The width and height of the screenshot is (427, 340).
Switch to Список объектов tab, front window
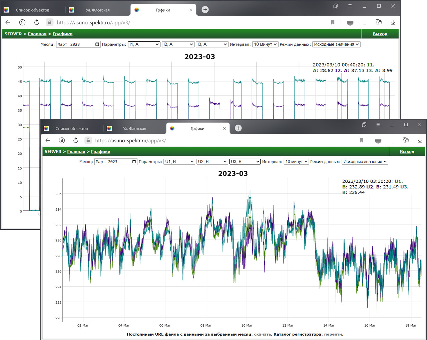tap(71, 128)
